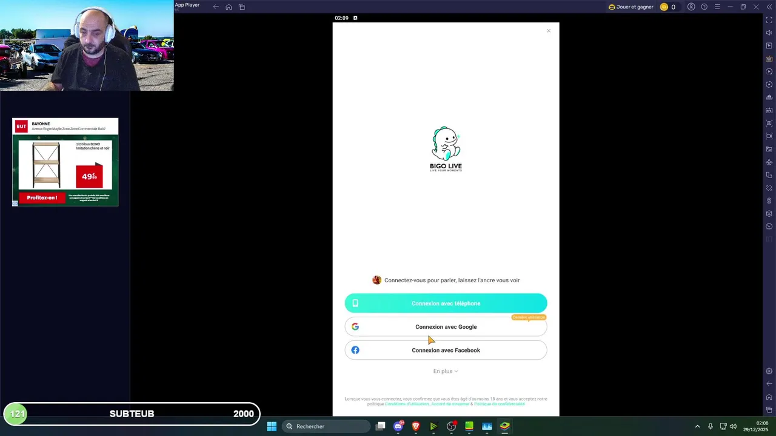The image size is (776, 436).
Task: Open keyboard controls icon in sidebar
Action: [x=769, y=59]
